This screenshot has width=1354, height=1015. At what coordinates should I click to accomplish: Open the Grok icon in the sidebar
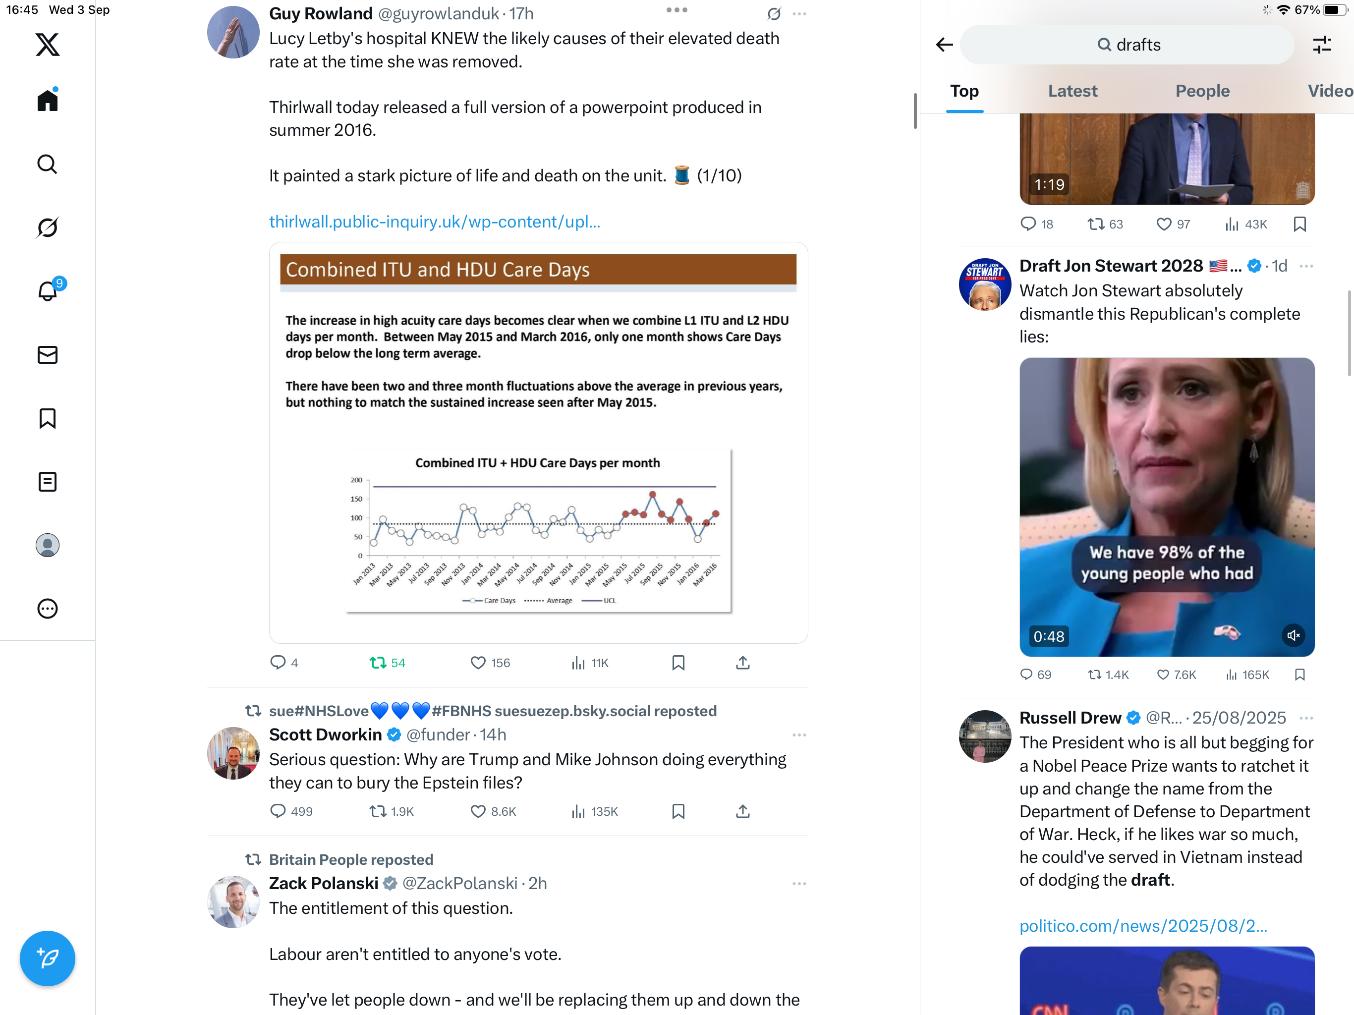[47, 227]
